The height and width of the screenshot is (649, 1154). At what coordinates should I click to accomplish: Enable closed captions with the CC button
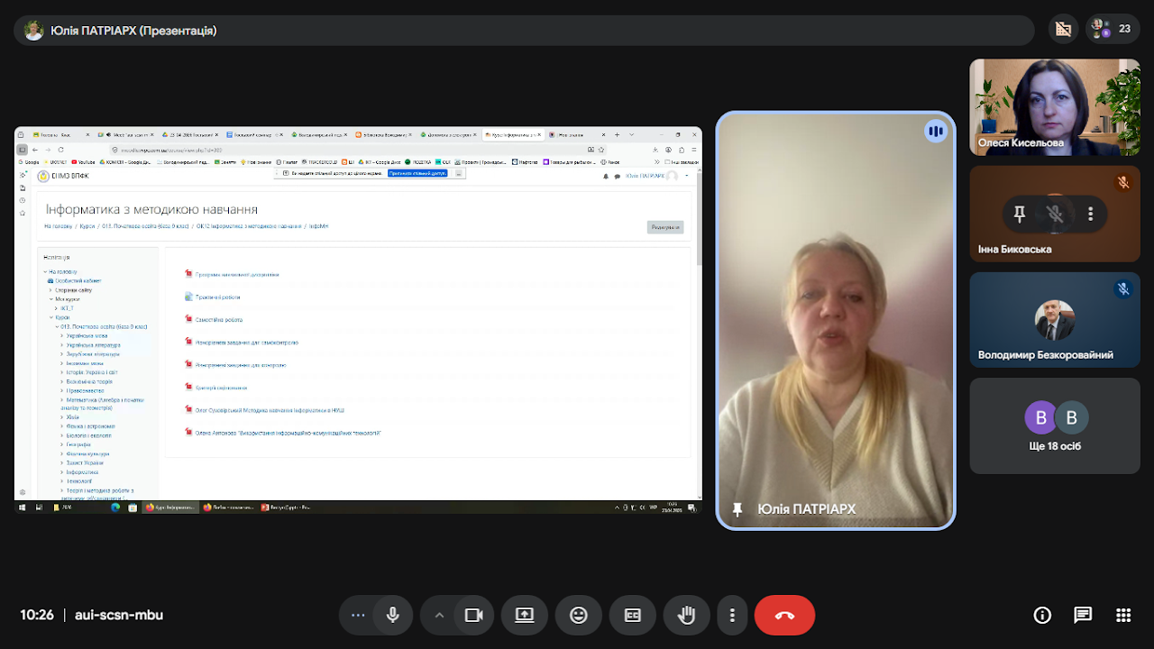(x=633, y=616)
